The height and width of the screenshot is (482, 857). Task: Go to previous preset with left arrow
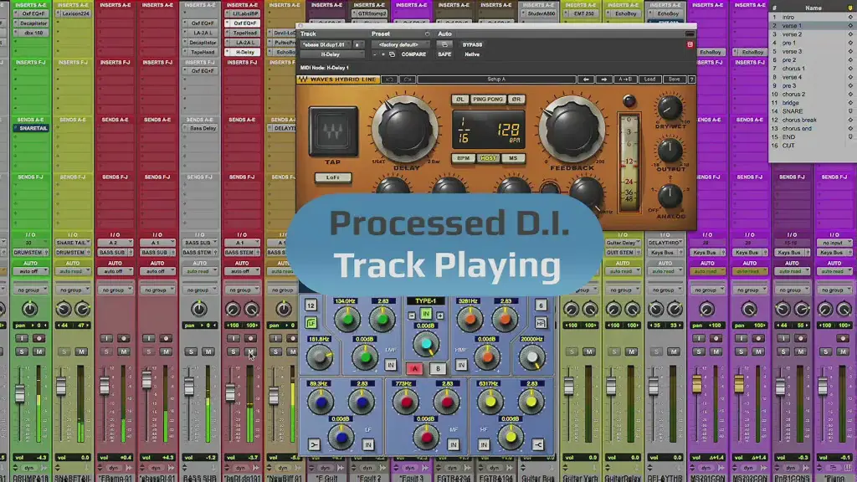click(x=586, y=79)
